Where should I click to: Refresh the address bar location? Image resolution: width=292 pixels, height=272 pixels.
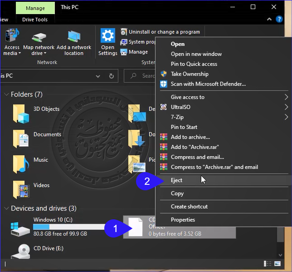(x=111, y=76)
